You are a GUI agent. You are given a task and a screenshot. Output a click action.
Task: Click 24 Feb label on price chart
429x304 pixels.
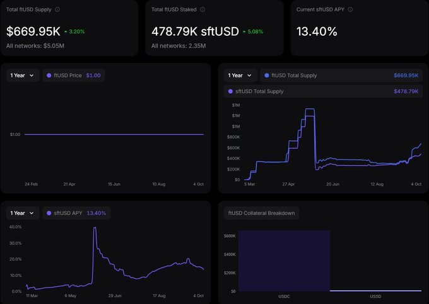coord(31,184)
